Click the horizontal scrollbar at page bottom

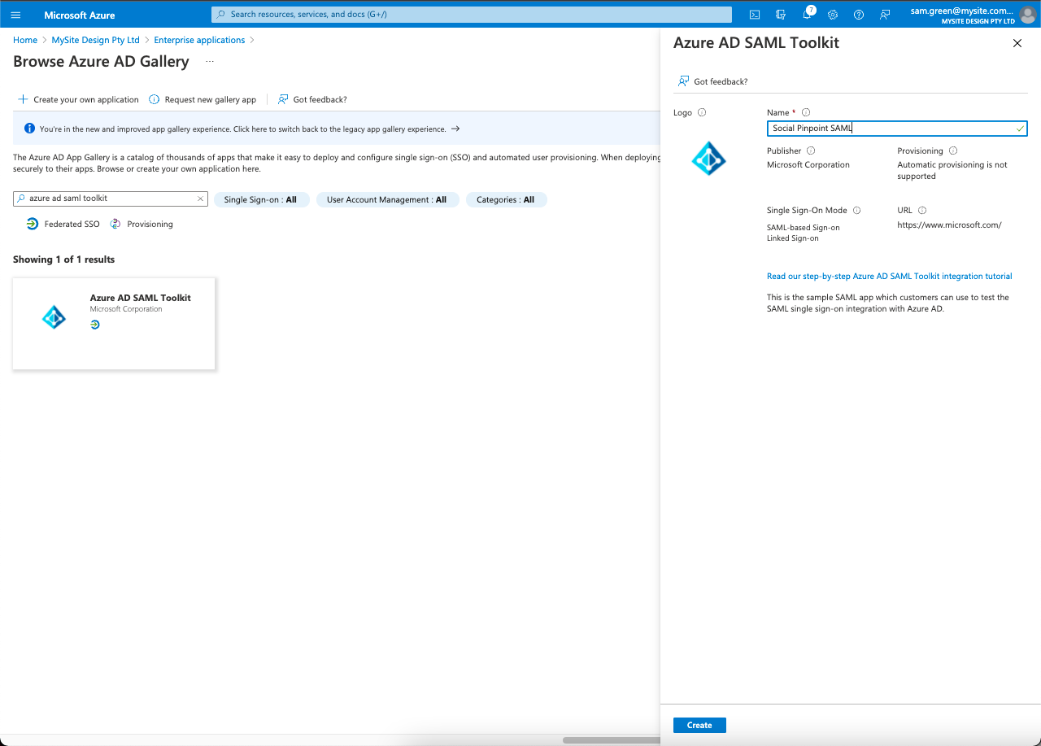point(611,740)
